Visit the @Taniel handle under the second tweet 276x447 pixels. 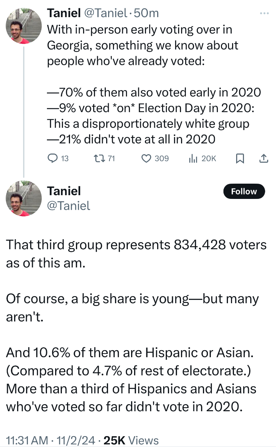pyautogui.click(x=69, y=206)
